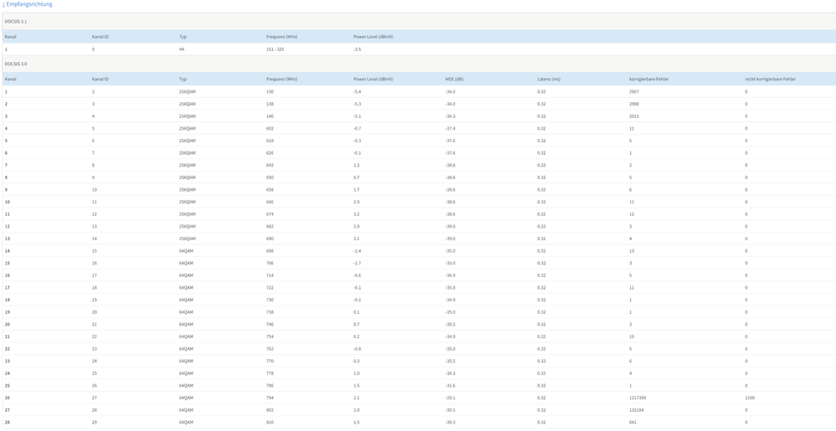Select the DOCSIS 3.1 section label

15,21
